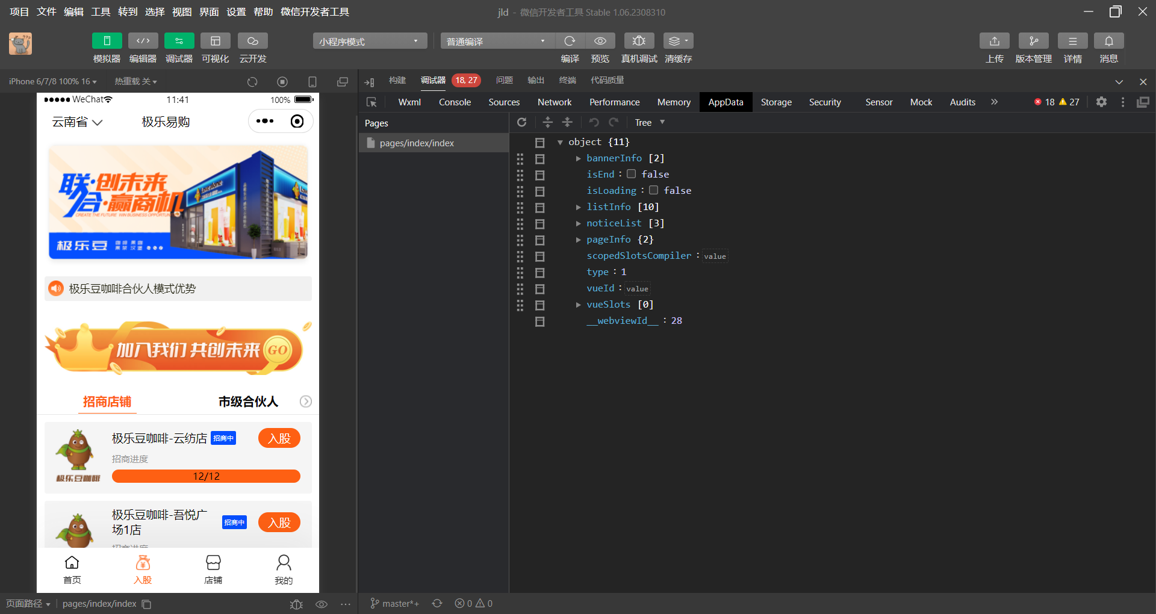Refresh the AppData tree
The width and height of the screenshot is (1156, 614).
pyautogui.click(x=522, y=122)
